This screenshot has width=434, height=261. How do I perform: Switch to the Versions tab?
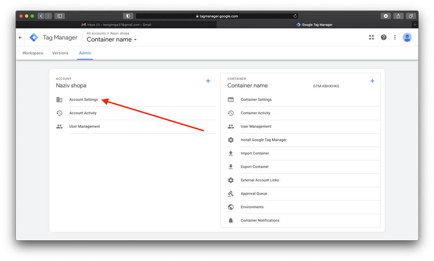pyautogui.click(x=60, y=53)
